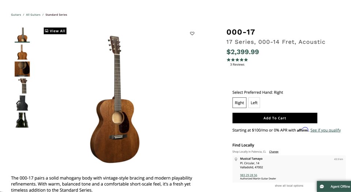Show the headstock thumbnail image

pyautogui.click(x=22, y=86)
